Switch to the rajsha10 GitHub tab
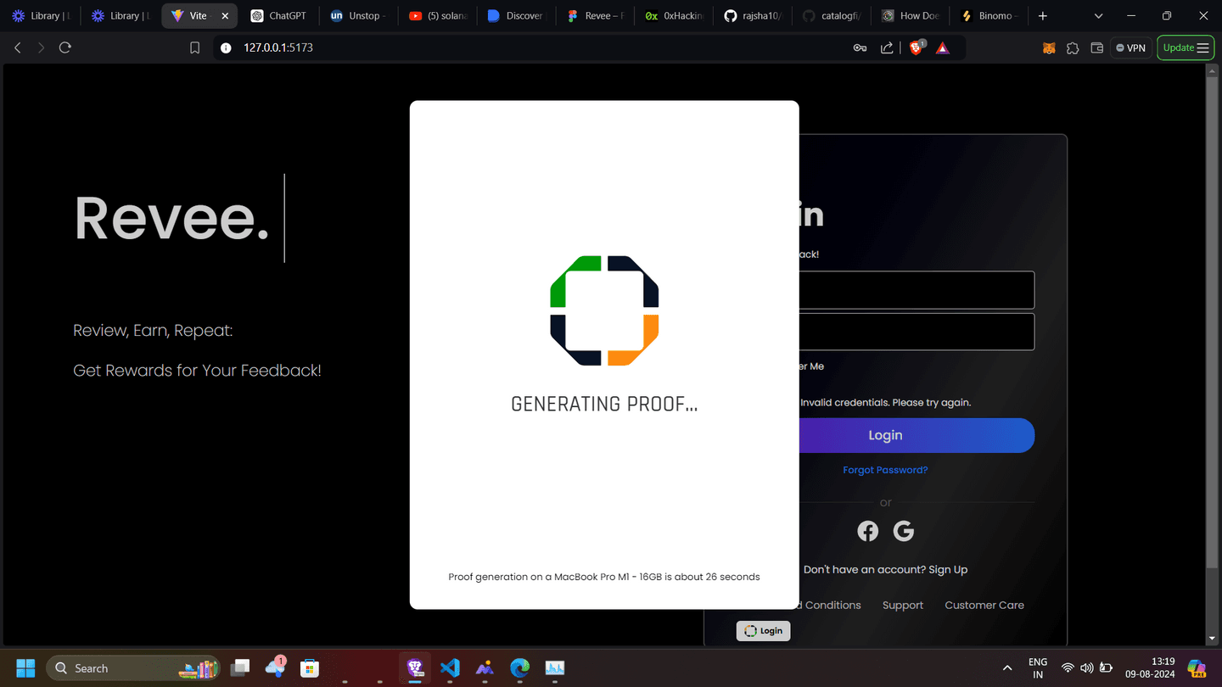The image size is (1222, 687). point(753,16)
